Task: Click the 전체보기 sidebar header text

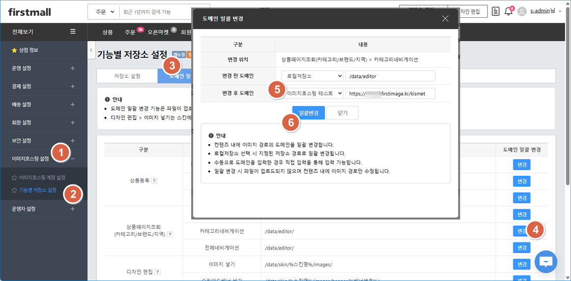Action: 22,32
